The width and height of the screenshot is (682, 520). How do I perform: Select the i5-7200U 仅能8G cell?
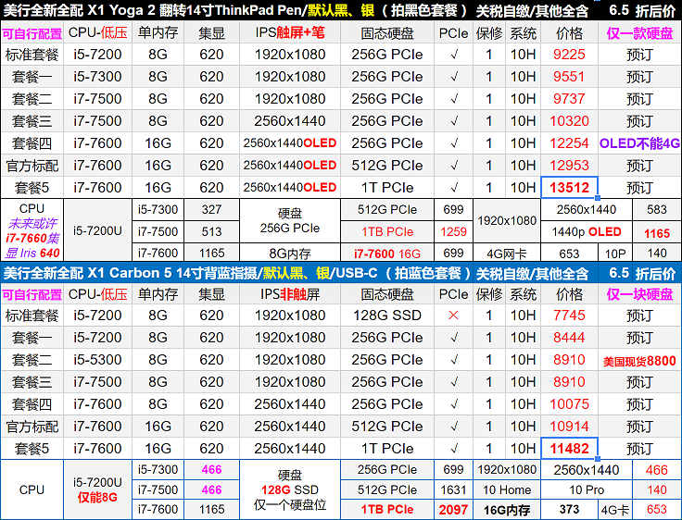pos(97,489)
